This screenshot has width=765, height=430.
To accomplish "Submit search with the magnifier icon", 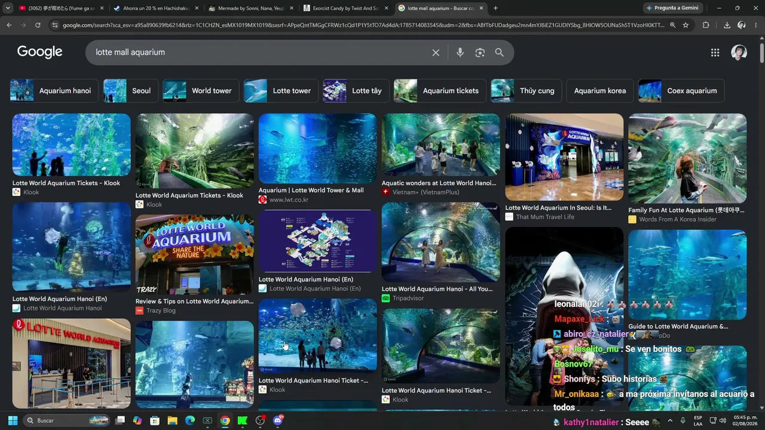I will [x=500, y=53].
